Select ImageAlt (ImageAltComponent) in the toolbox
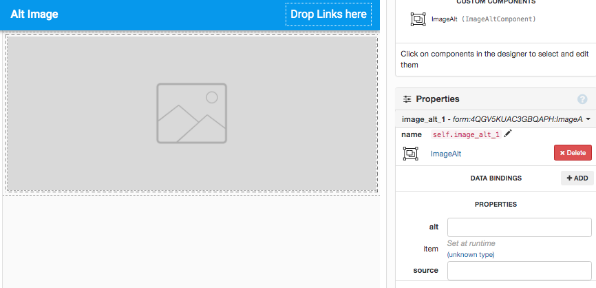The width and height of the screenshot is (596, 288). click(x=483, y=19)
